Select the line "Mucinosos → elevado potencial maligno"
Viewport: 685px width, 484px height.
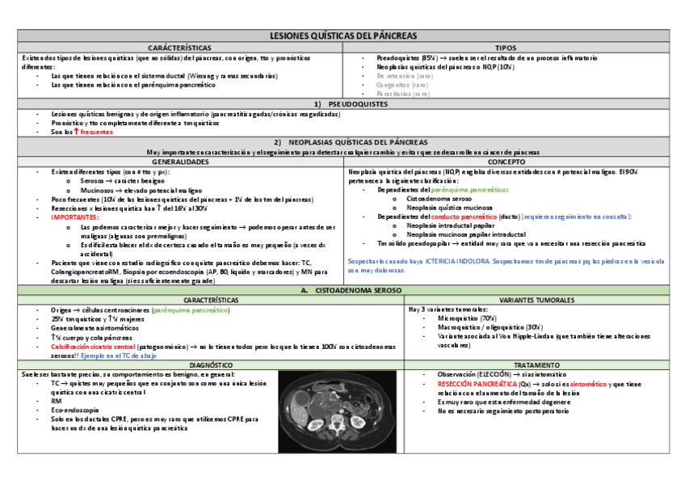point(141,191)
